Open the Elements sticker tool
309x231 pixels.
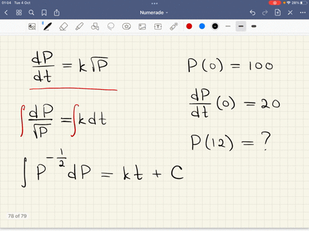pos(126,26)
